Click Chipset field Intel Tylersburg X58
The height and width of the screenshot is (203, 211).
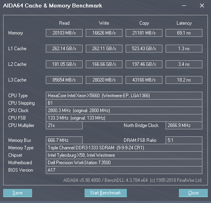[124, 155]
